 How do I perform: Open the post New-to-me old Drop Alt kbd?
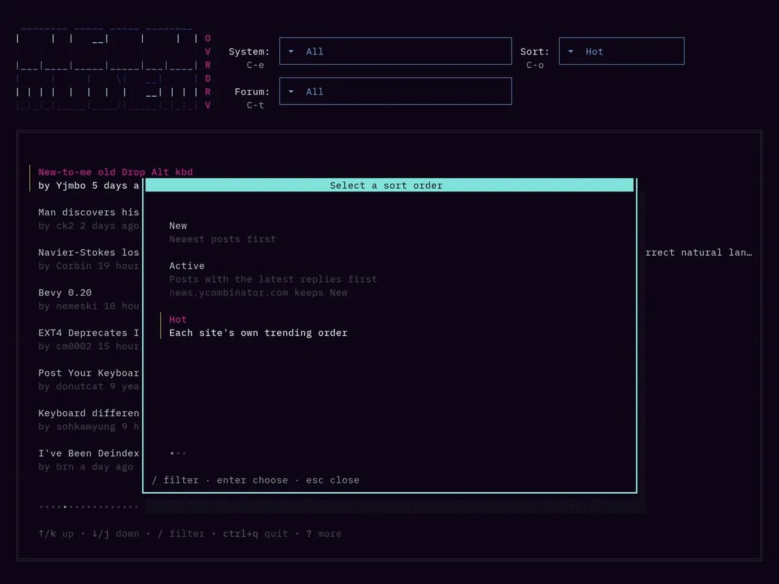click(116, 172)
